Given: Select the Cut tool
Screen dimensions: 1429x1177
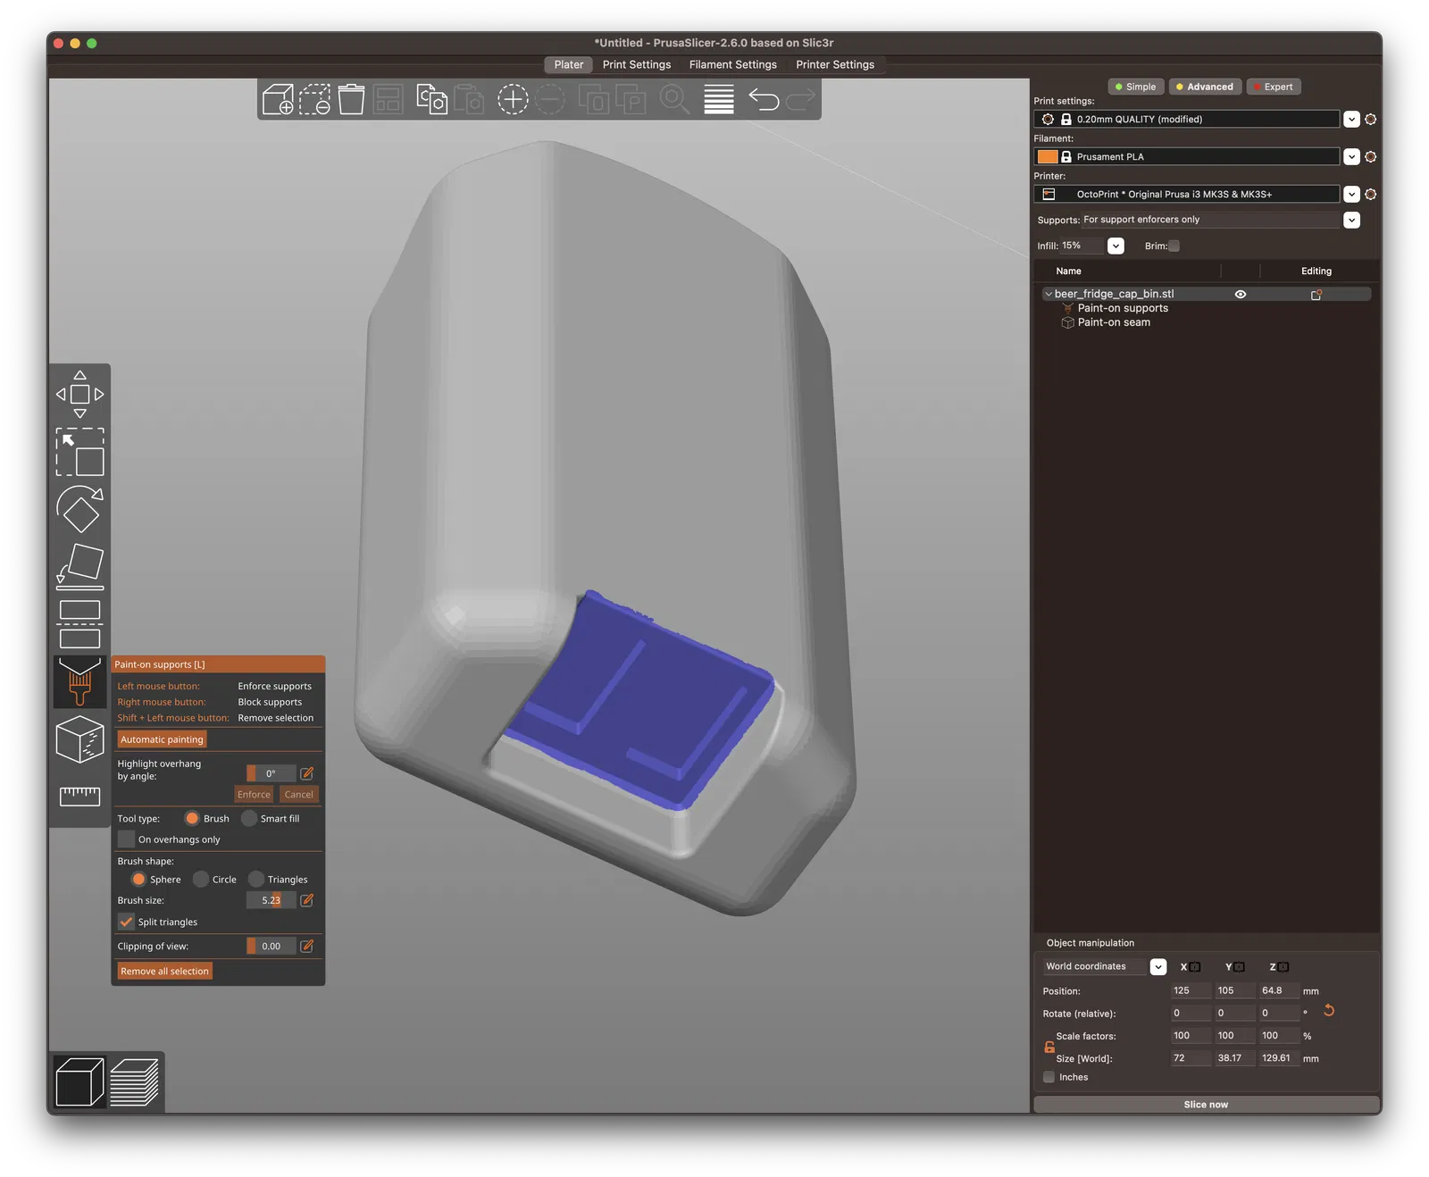Looking at the screenshot, I should 79,624.
